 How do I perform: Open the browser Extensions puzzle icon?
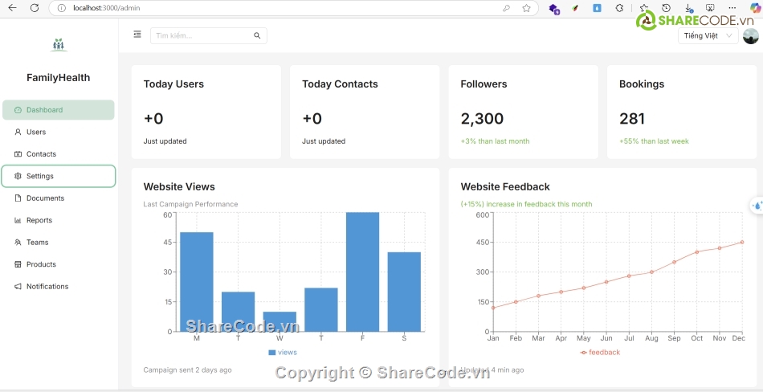(619, 8)
